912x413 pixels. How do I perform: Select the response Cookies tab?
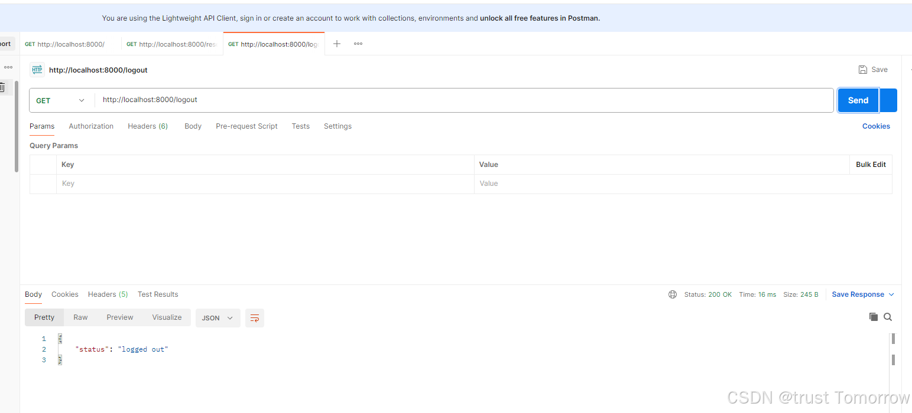coord(65,294)
